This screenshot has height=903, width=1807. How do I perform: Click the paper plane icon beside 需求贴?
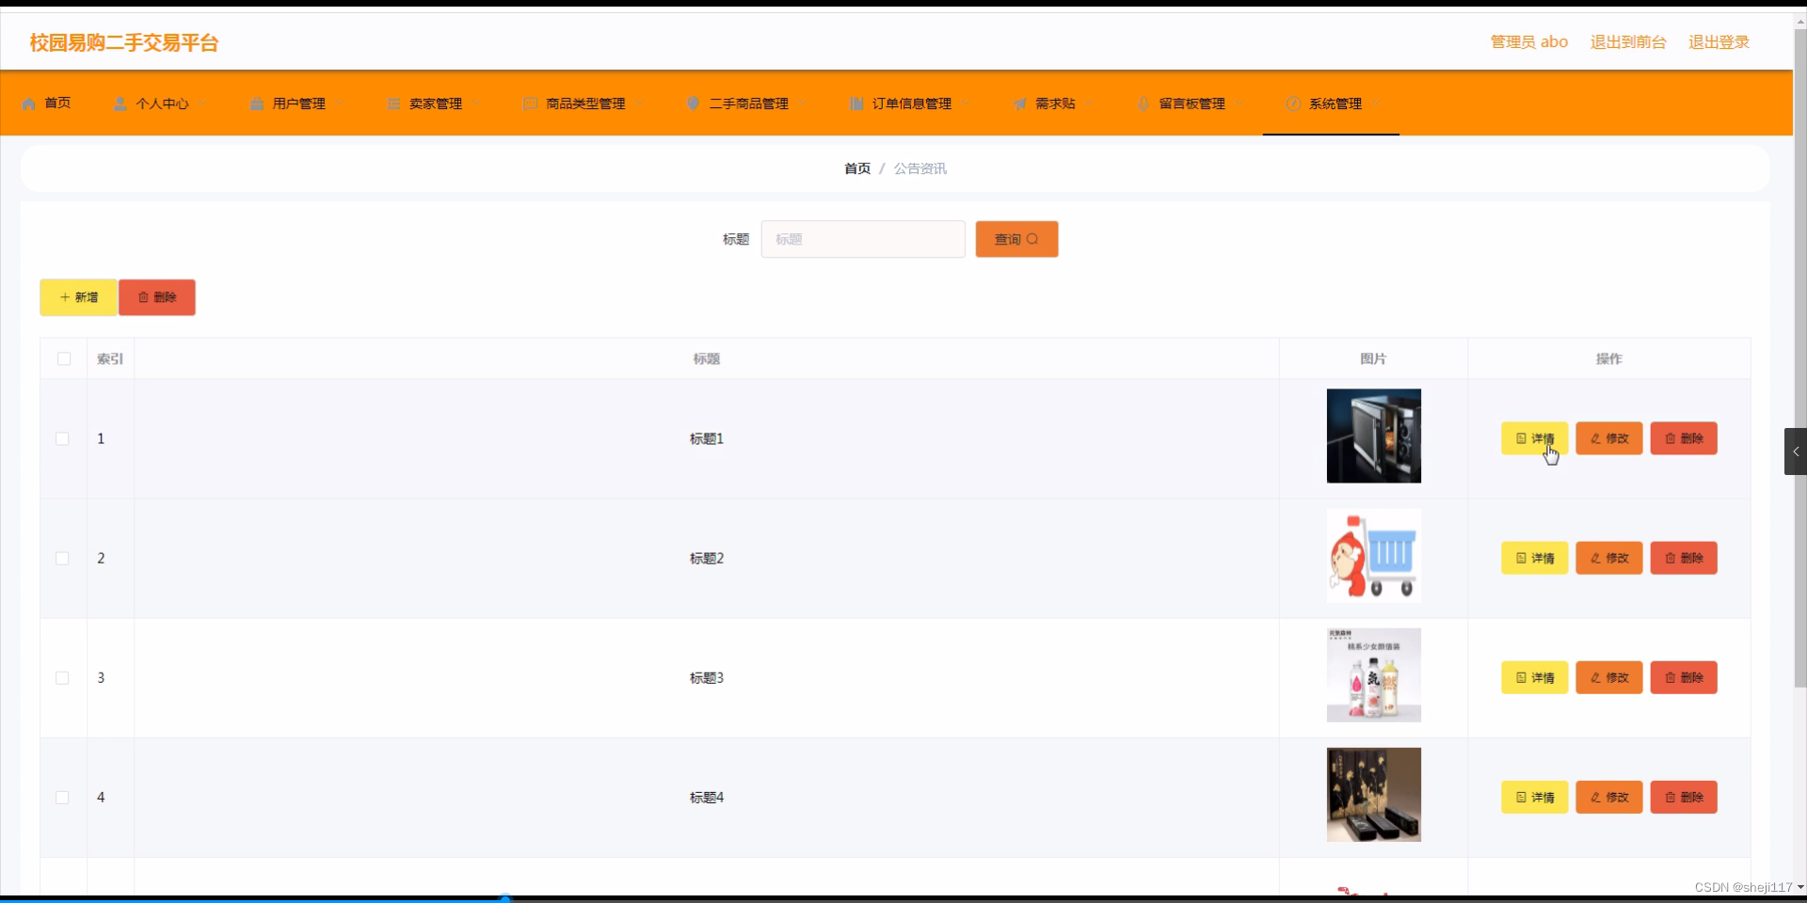1019,103
